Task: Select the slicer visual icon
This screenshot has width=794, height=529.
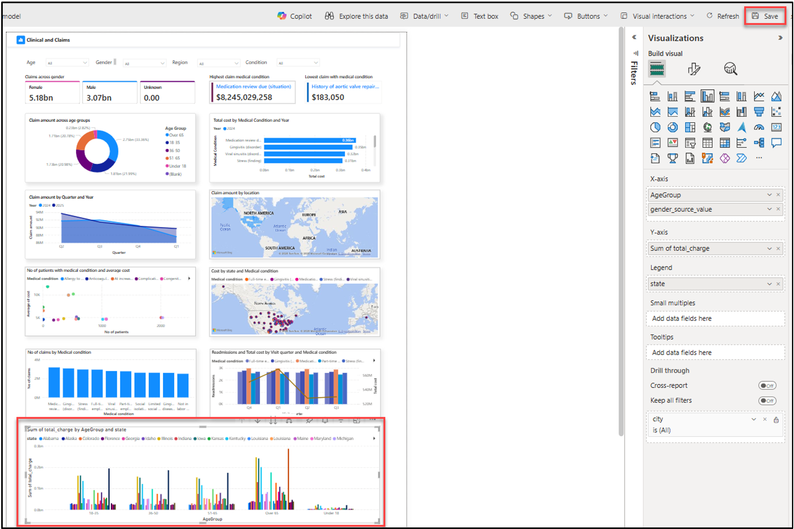Action: [x=690, y=143]
